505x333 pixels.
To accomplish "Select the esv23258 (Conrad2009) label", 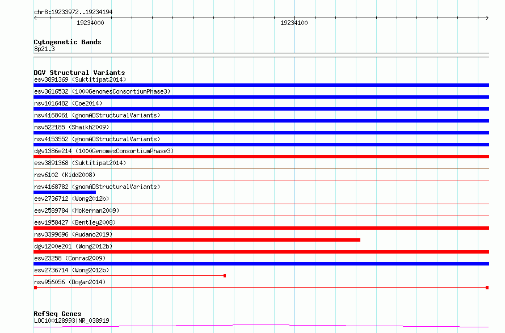I will click(70, 258).
